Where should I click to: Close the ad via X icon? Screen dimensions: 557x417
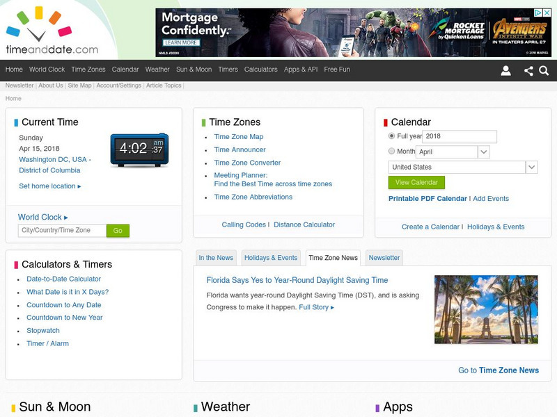click(x=547, y=13)
